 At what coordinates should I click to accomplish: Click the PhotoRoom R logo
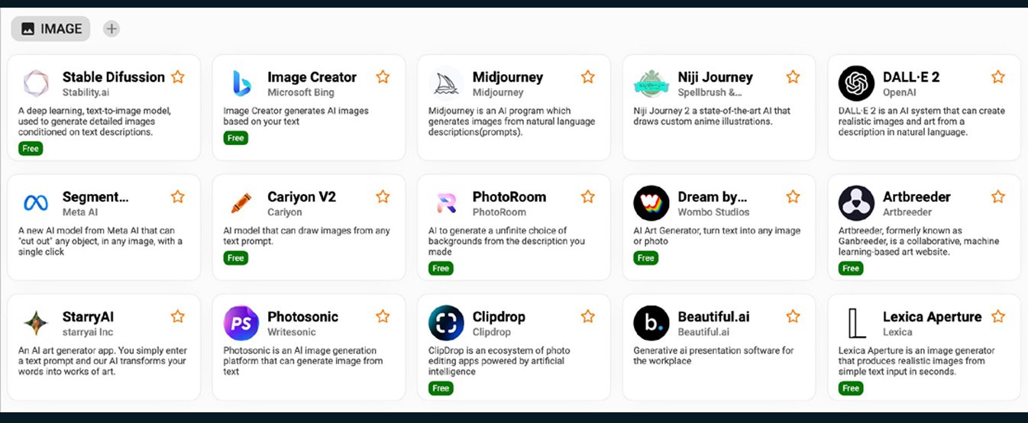tap(446, 203)
